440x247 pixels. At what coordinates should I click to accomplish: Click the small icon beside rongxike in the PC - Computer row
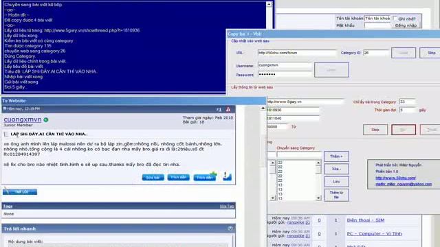(307, 236)
